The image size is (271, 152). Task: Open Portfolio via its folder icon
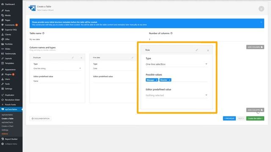(x=3, y=44)
